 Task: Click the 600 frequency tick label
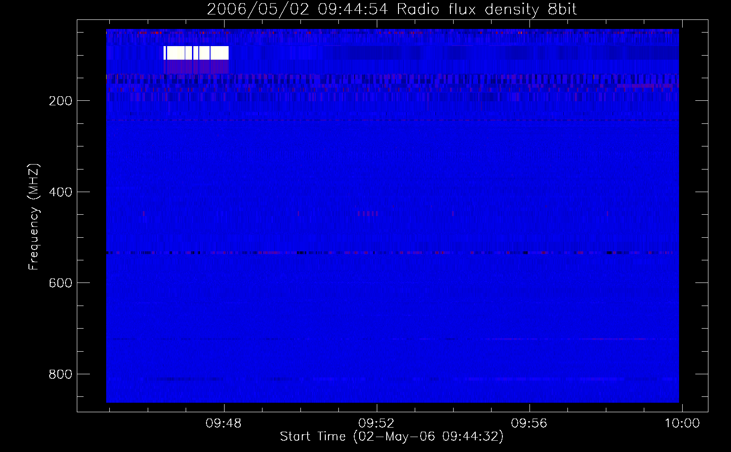tap(61, 283)
